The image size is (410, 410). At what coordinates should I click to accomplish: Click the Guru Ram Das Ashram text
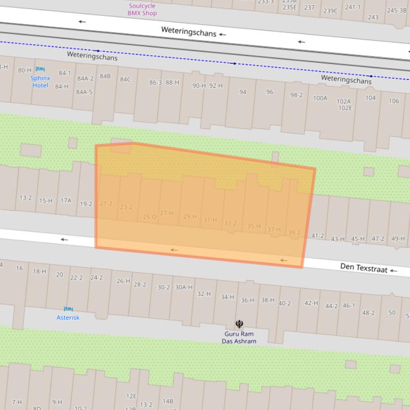(239, 338)
